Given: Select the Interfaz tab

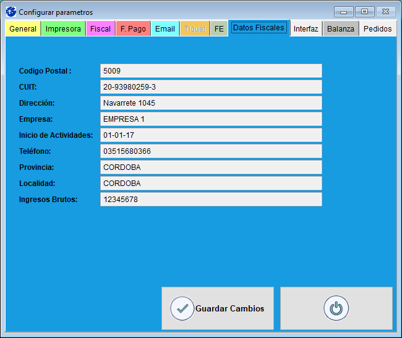Looking at the screenshot, I should tap(306, 29).
